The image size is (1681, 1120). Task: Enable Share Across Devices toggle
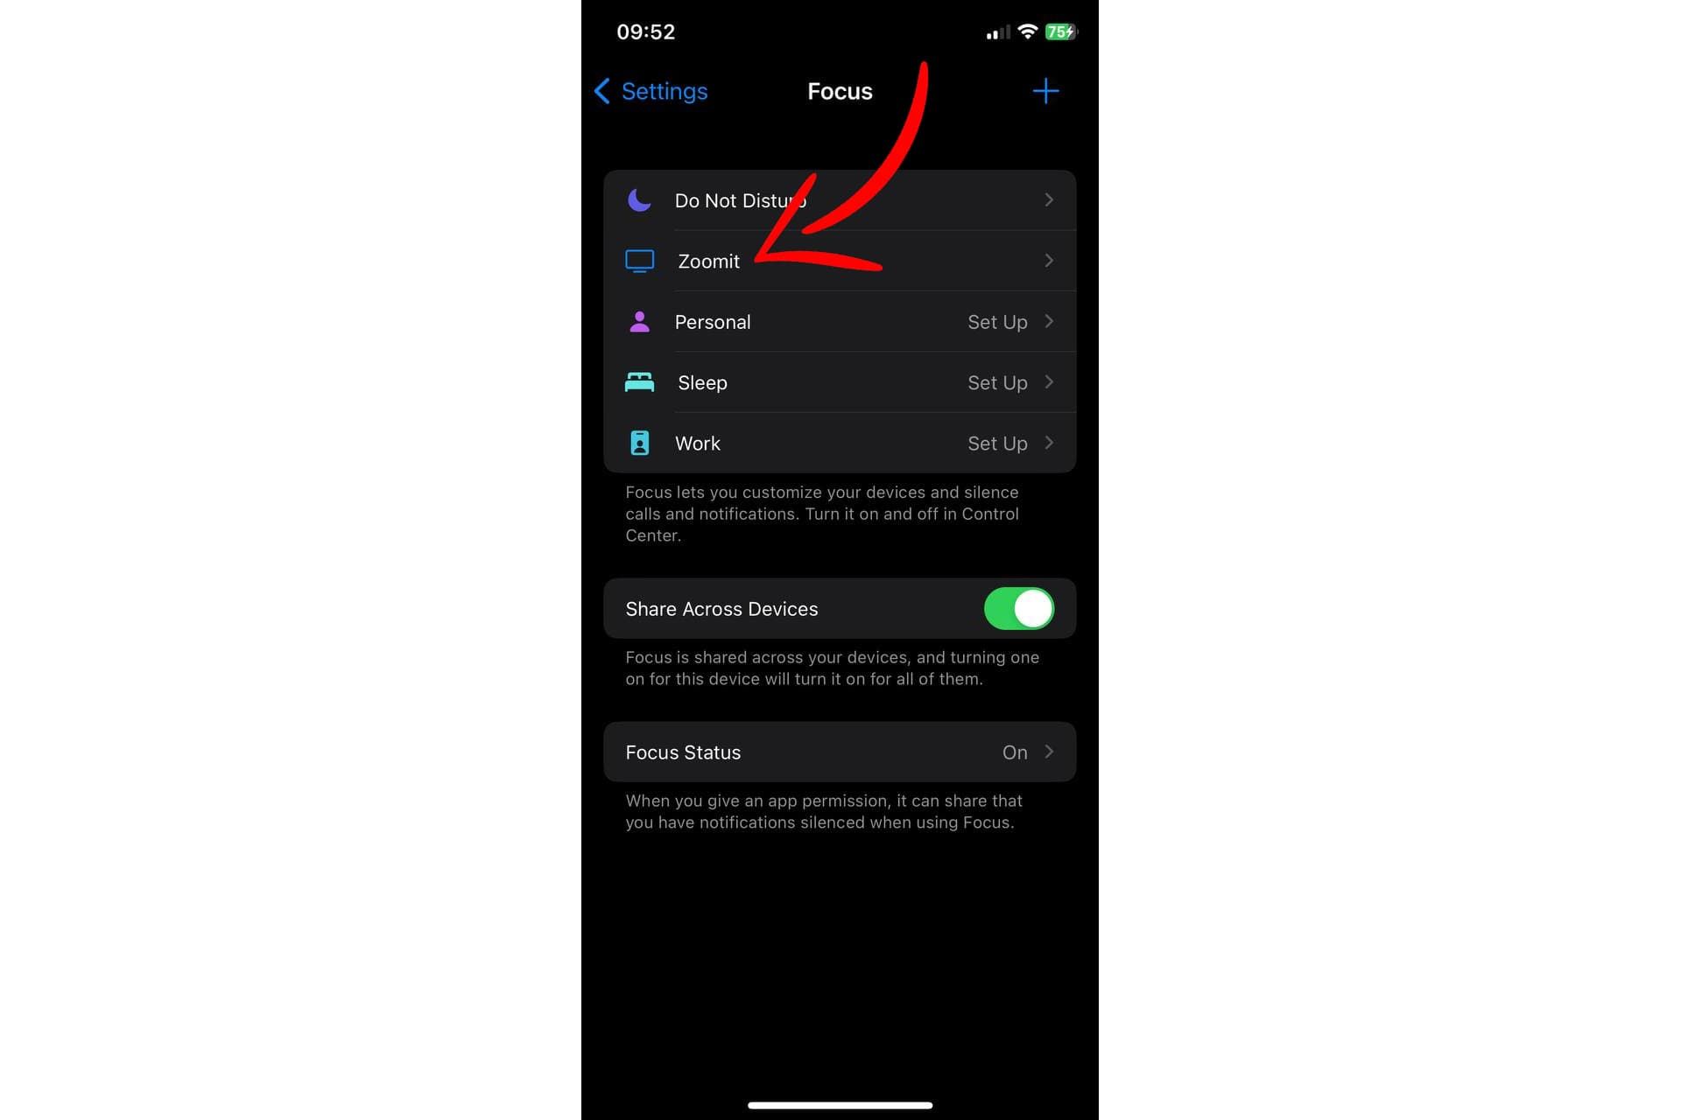tap(1018, 609)
